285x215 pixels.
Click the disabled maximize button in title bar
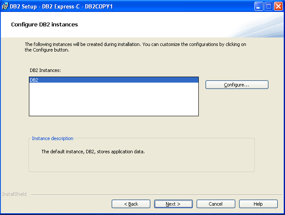click(x=268, y=6)
